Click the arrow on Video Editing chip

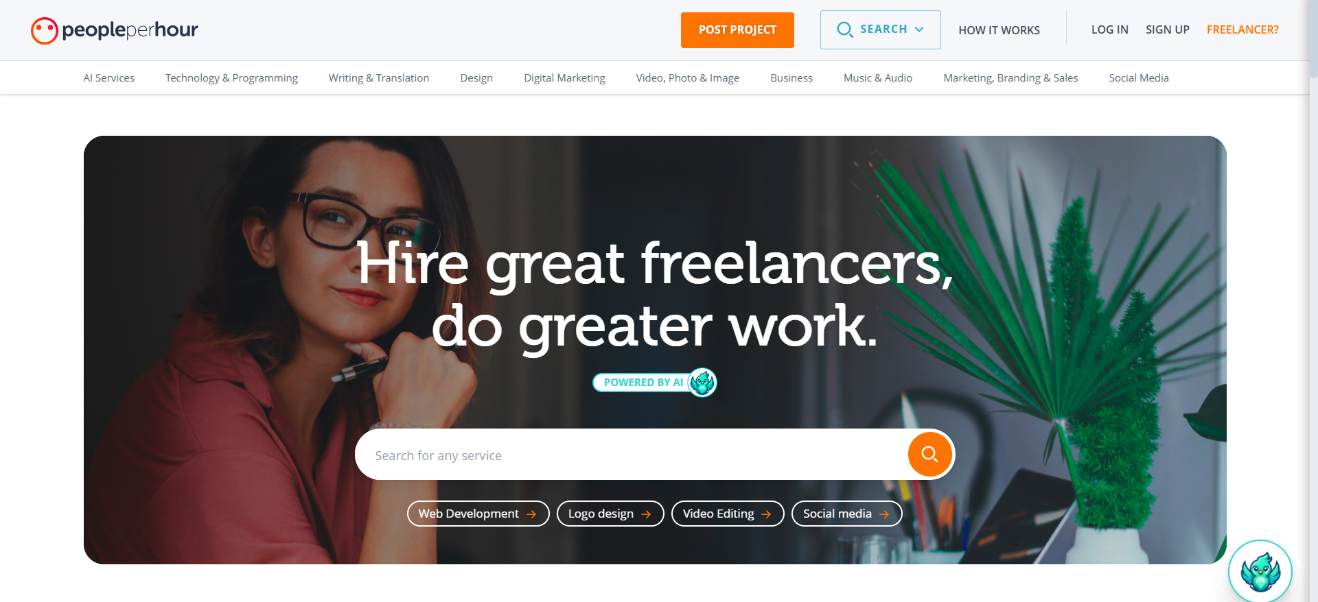coord(766,514)
